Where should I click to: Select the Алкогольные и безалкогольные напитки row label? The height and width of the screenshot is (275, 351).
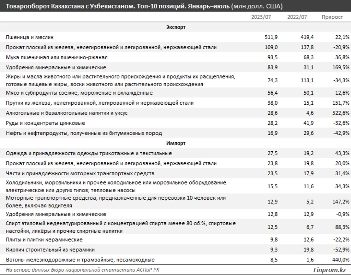click(67, 113)
